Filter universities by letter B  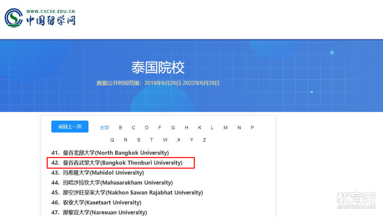[x=121, y=127]
